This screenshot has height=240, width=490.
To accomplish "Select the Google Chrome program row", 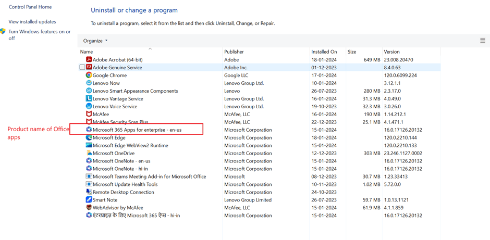I will 260,75.
